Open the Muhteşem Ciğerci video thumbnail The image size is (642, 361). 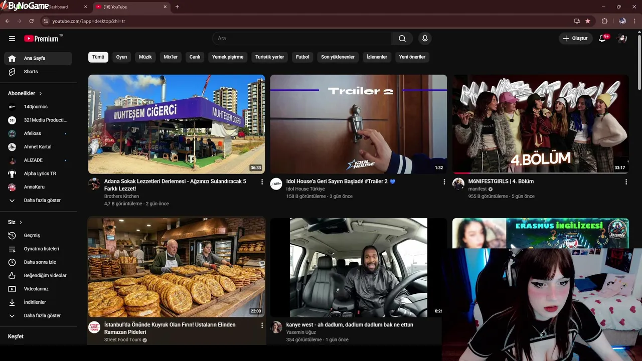coord(177,124)
